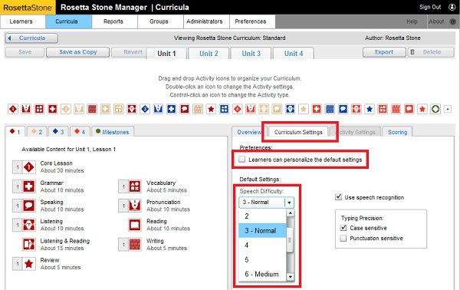
Task: Open the Reports menu tab
Action: (x=113, y=21)
